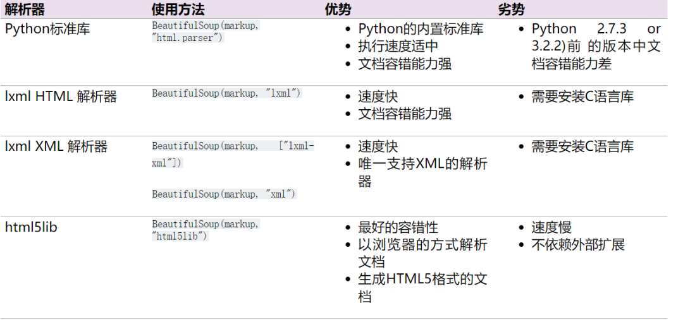This screenshot has width=683, height=320.
Task: Click the ["lxml-xml"] code snippet
Action: 233,155
